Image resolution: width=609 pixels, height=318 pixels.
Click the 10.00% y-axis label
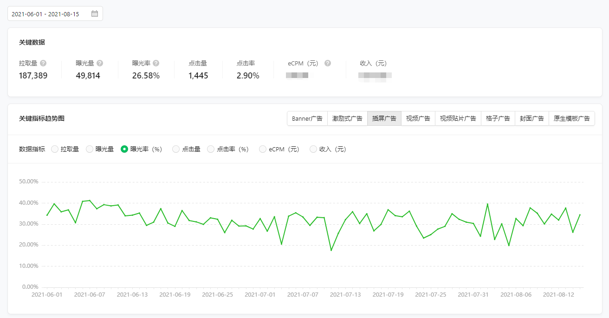[x=29, y=266]
